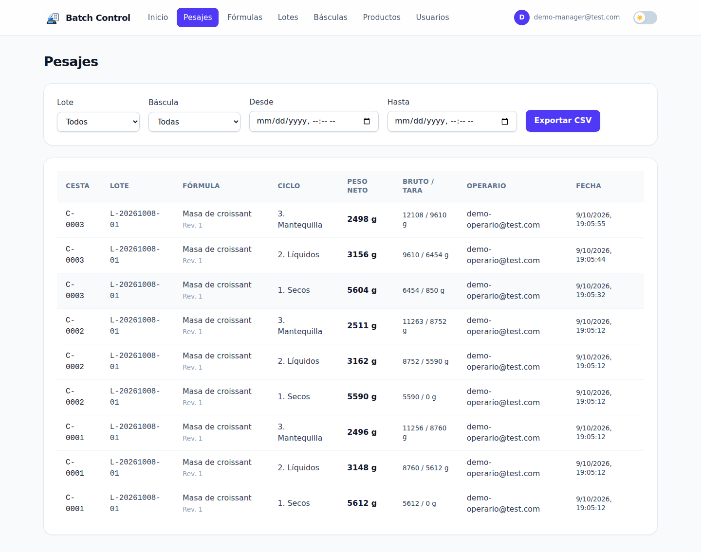
Task: Click the 9/10/2026, 19:05:32 date cell
Action: (593, 290)
